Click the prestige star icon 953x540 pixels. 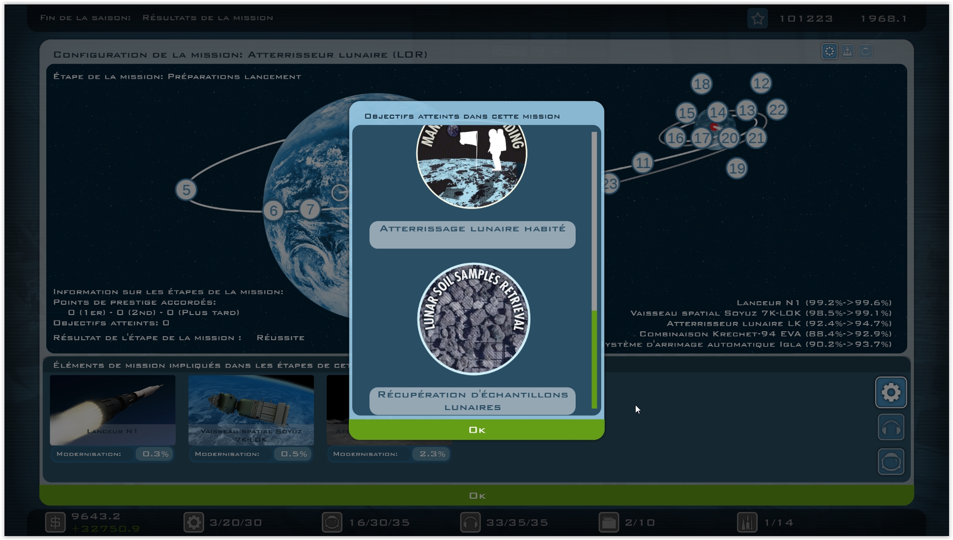coord(757,19)
